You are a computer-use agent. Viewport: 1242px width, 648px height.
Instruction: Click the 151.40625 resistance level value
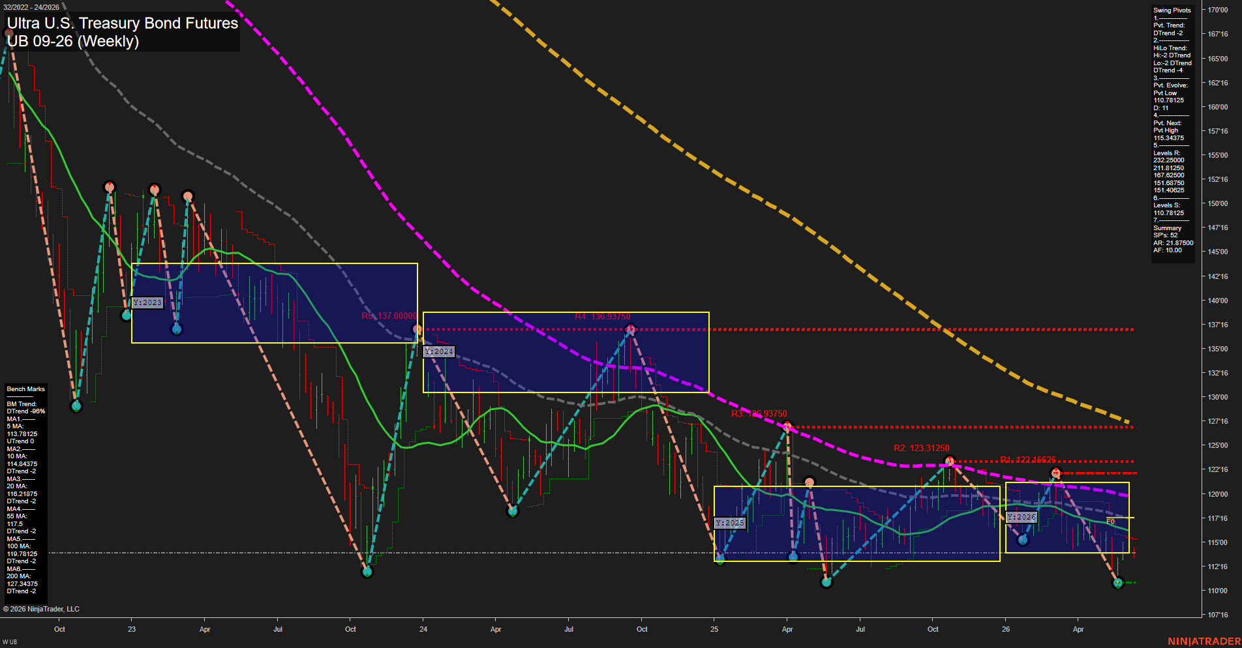tap(1168, 190)
